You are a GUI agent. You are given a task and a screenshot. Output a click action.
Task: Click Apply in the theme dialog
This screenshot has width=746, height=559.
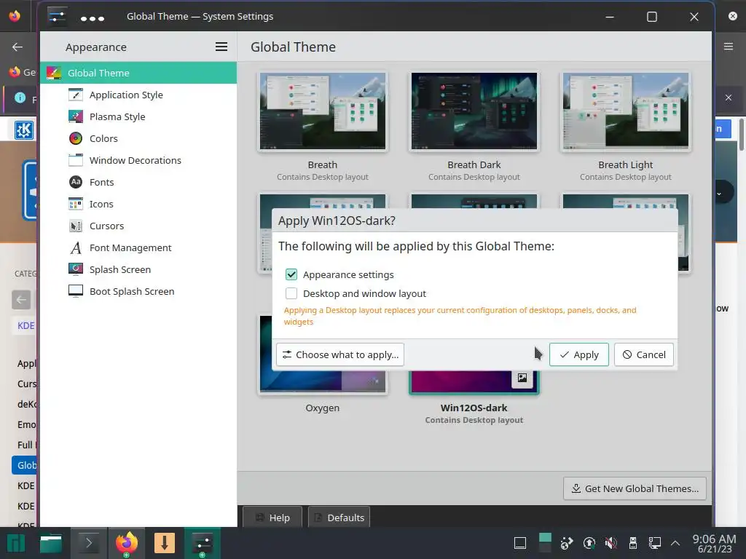click(x=578, y=354)
